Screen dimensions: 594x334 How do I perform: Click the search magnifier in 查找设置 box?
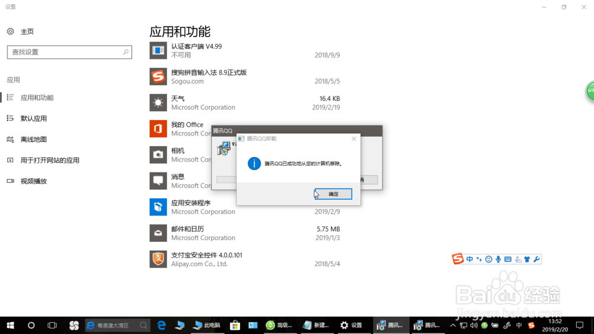click(x=126, y=52)
